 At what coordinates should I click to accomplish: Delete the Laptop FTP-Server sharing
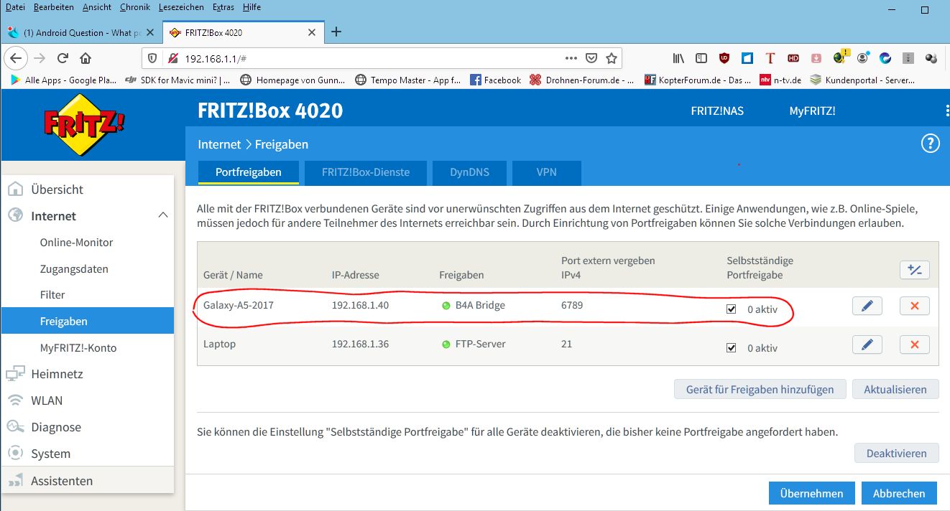click(915, 344)
